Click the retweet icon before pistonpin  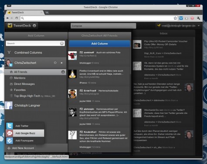[x=81, y=109]
